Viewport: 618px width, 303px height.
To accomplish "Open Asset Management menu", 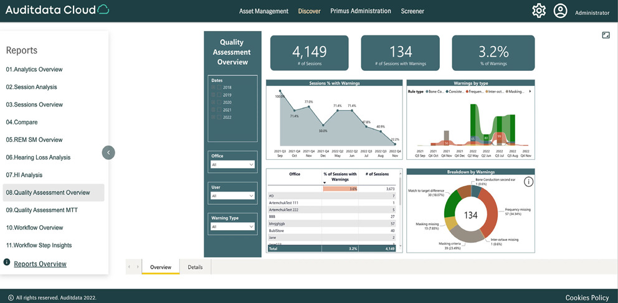I will click(264, 11).
